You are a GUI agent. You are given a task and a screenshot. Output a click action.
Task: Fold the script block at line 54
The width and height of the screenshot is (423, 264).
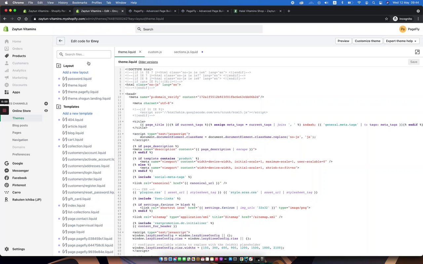click(123, 233)
